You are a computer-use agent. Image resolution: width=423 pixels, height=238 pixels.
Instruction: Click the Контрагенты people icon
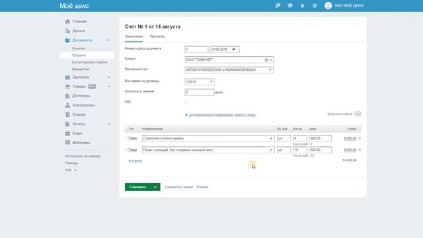pyautogui.click(x=67, y=105)
